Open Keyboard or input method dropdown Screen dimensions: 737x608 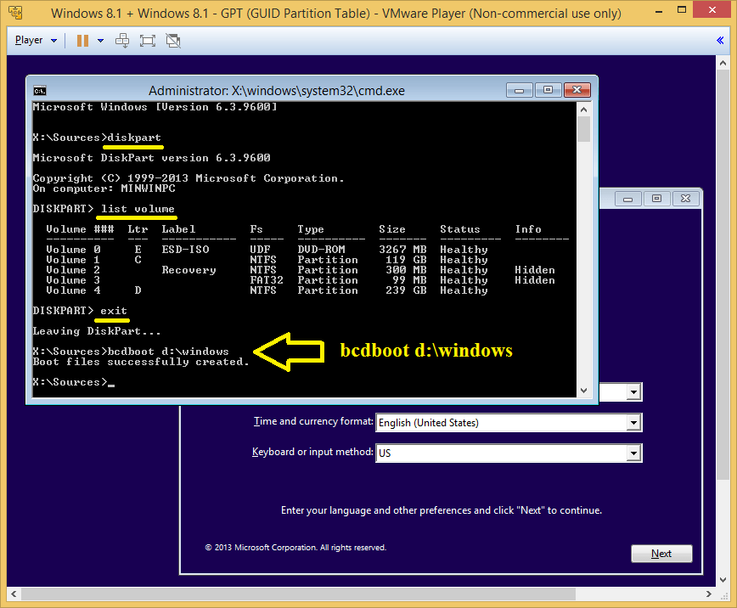point(633,453)
